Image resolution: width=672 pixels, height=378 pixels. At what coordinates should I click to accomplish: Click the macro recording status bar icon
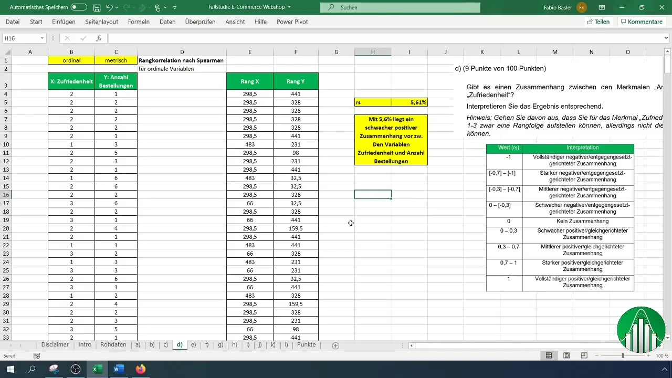click(37, 356)
